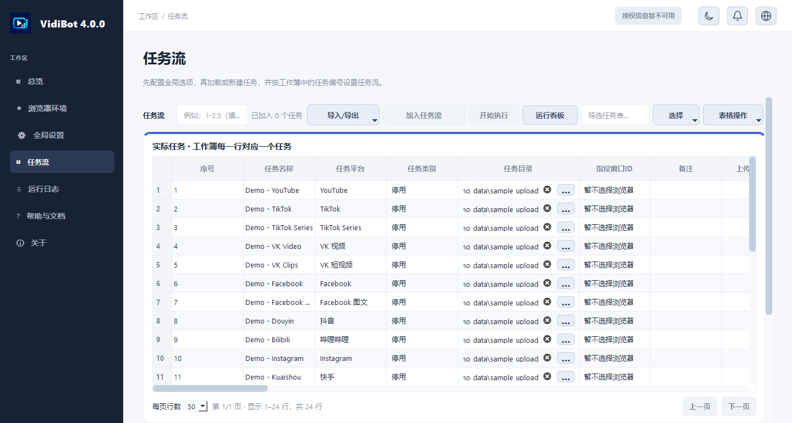Click the 开始执行 button

click(x=494, y=115)
